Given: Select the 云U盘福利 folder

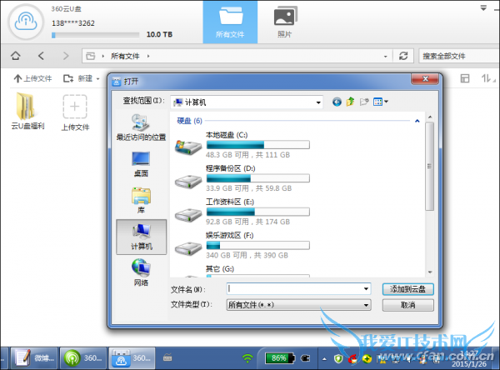Looking at the screenshot, I should (x=27, y=111).
